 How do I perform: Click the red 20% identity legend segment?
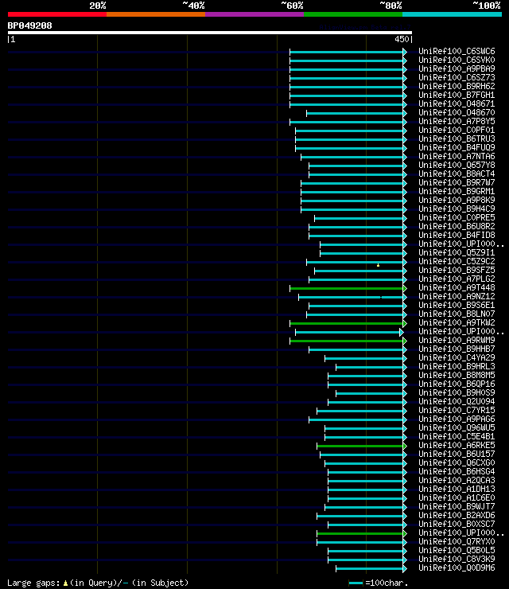[x=57, y=14]
